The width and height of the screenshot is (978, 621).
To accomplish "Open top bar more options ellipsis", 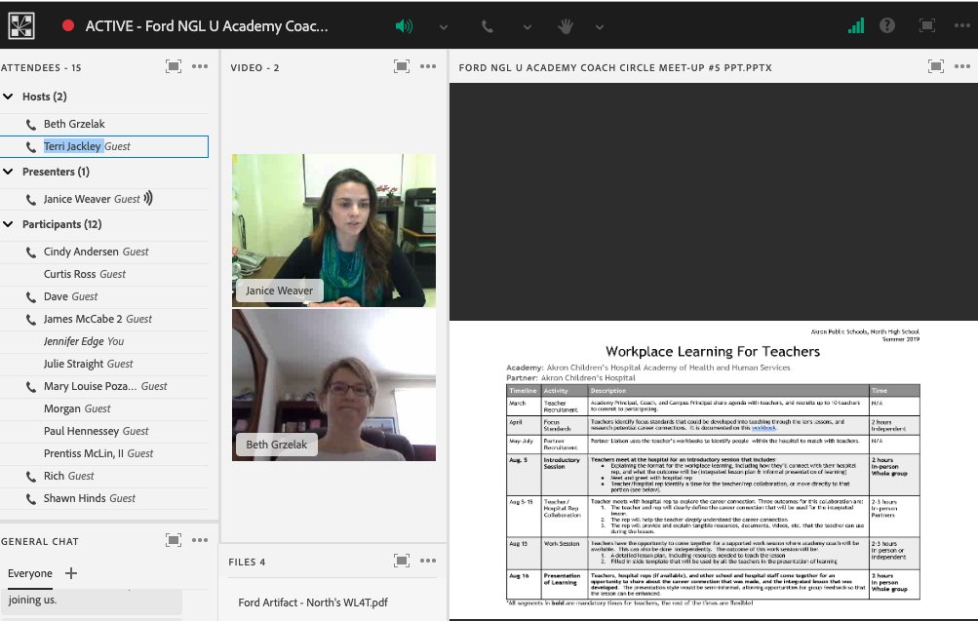I will (961, 25).
